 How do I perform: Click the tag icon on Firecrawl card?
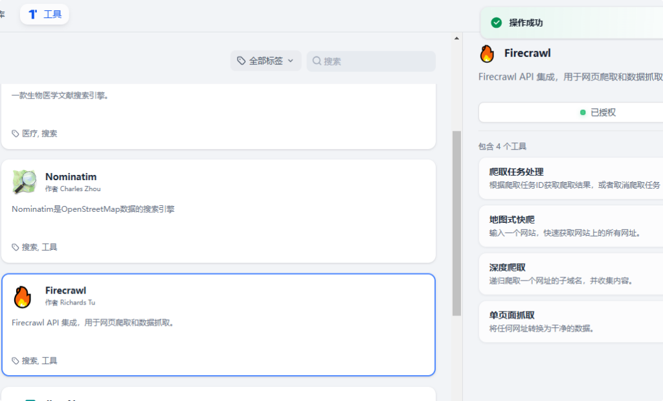tap(16, 361)
